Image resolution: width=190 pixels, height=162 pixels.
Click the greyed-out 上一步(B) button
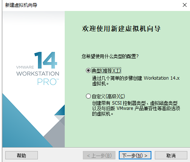99,156
